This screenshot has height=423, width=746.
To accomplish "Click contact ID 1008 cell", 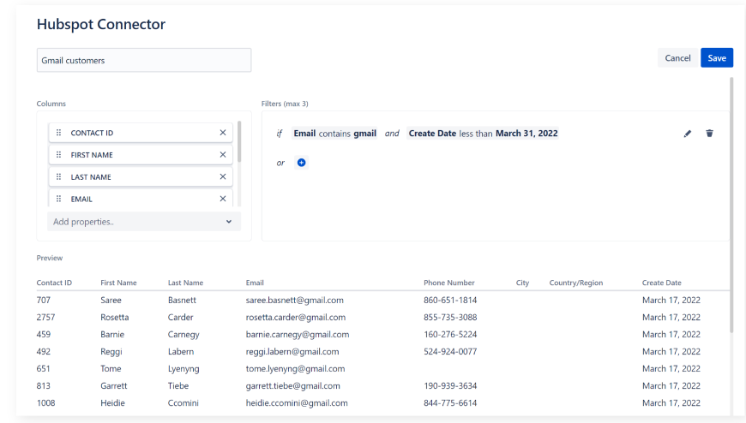I will click(45, 402).
